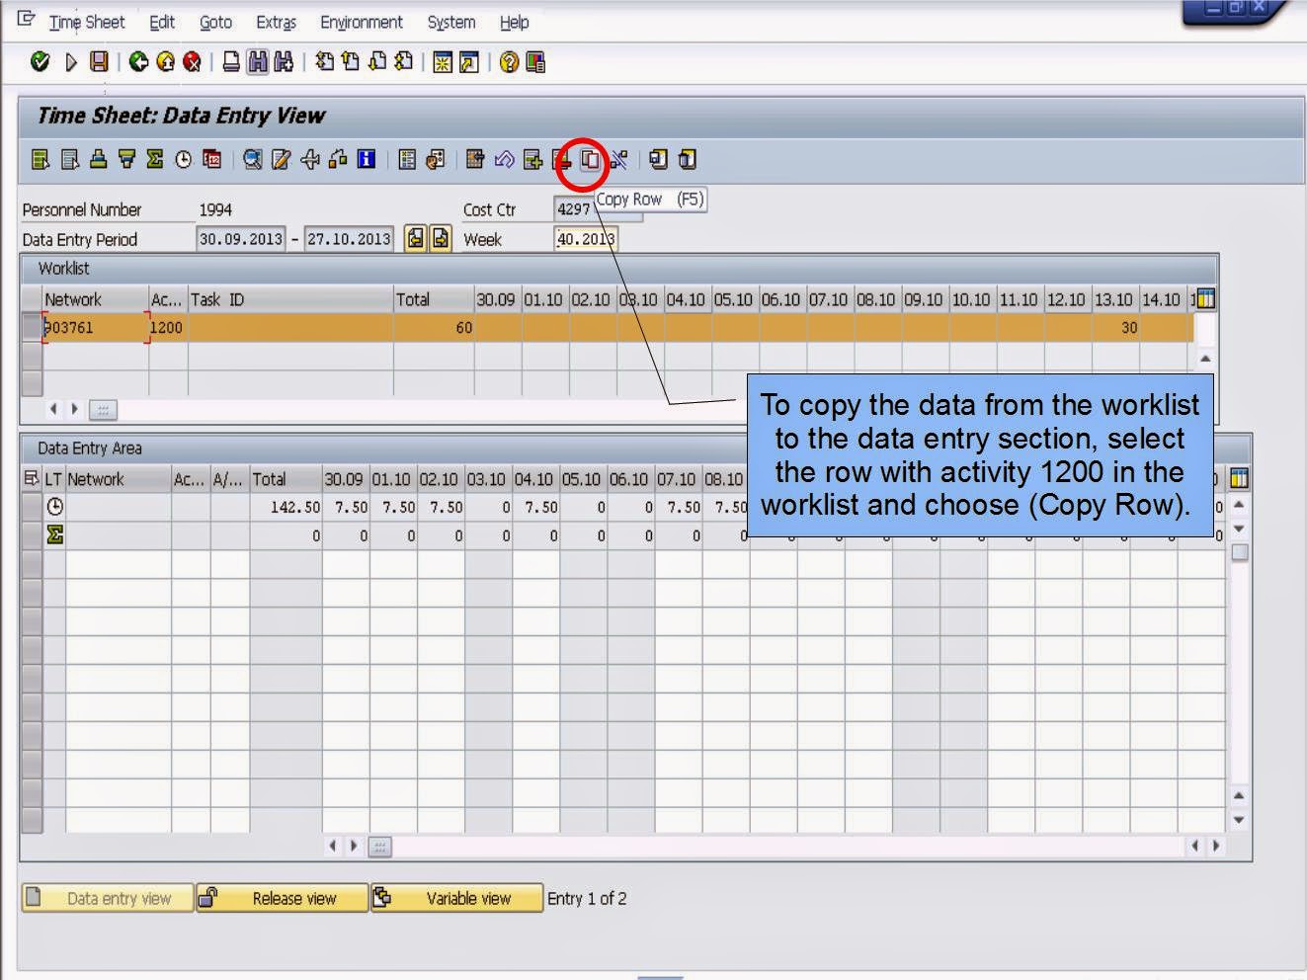Open the Environment menu
Viewport: 1307px width, 980px height.
click(x=362, y=22)
